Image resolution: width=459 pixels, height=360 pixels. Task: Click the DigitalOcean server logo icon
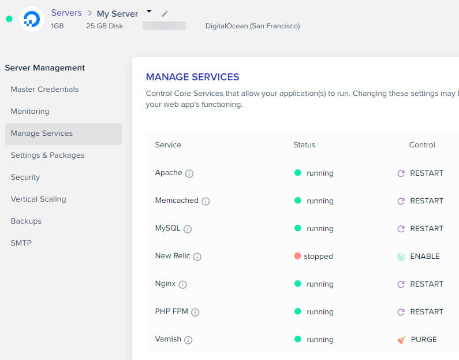click(x=31, y=19)
